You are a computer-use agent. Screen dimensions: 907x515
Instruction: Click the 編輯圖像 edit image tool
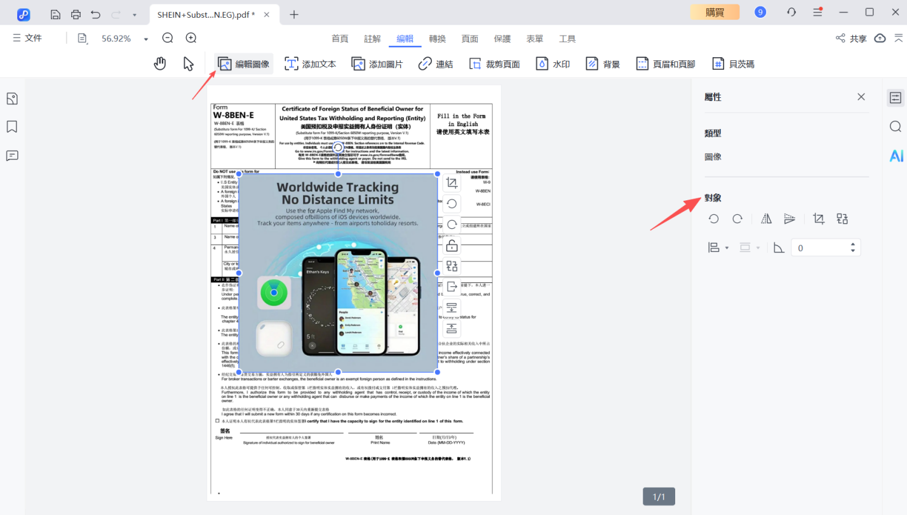pyautogui.click(x=244, y=64)
